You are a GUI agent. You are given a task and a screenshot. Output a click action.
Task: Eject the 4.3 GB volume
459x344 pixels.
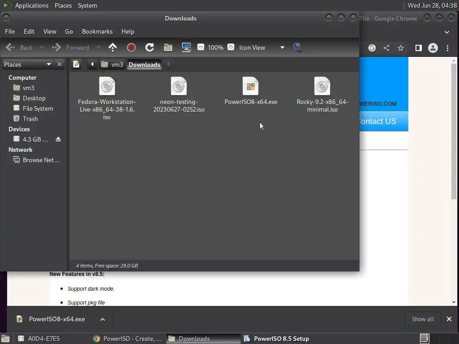(58, 139)
